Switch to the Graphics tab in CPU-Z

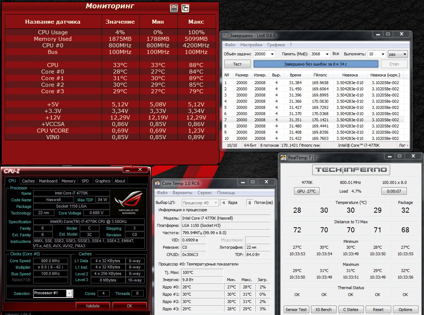pyautogui.click(x=102, y=181)
